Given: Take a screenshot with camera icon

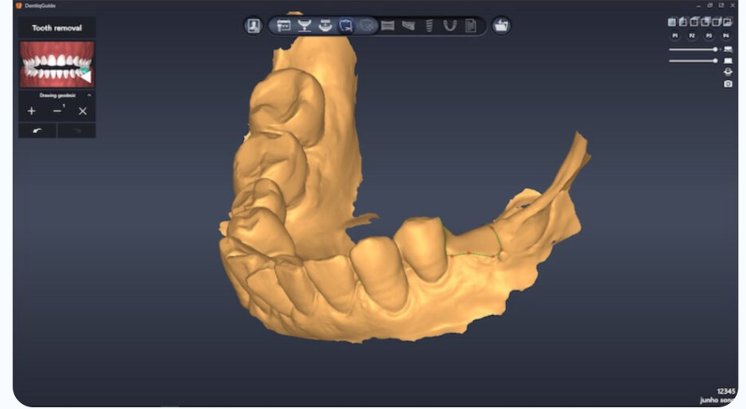Looking at the screenshot, I should 727,84.
